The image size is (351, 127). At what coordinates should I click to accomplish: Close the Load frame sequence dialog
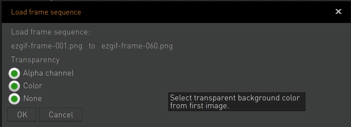339,11
